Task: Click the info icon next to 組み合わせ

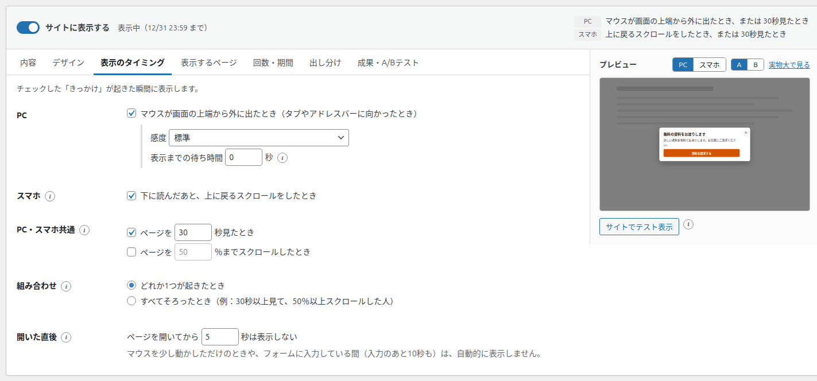Action: 66,286
